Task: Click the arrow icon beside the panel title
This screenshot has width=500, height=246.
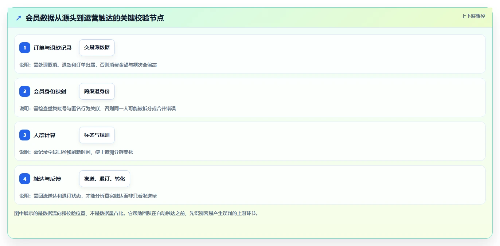Action: click(19, 18)
